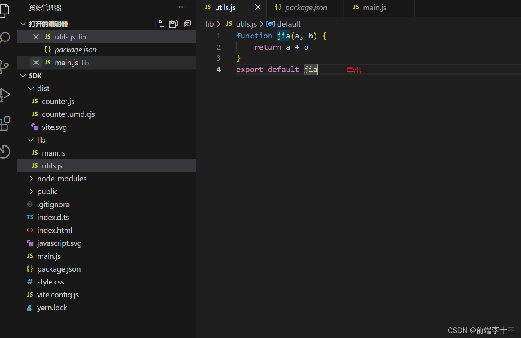This screenshot has width=521, height=338.
Task: Open the Timeline history view at the bottom
Action: pyautogui.click(x=5, y=152)
